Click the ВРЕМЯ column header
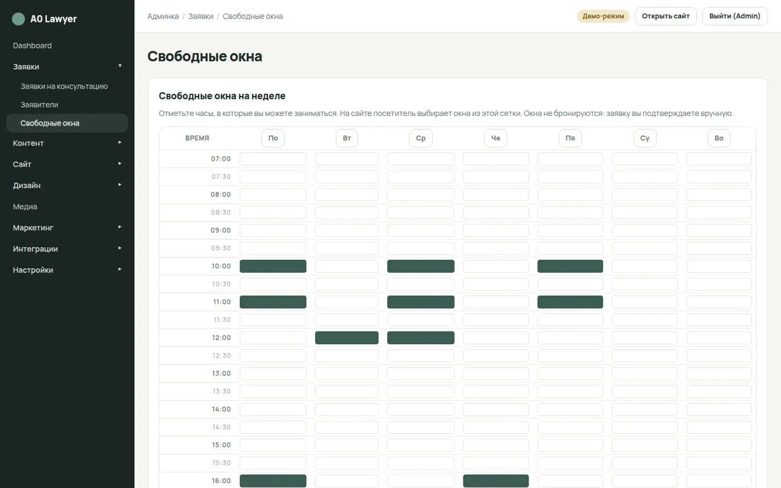This screenshot has width=781, height=488. click(x=197, y=138)
